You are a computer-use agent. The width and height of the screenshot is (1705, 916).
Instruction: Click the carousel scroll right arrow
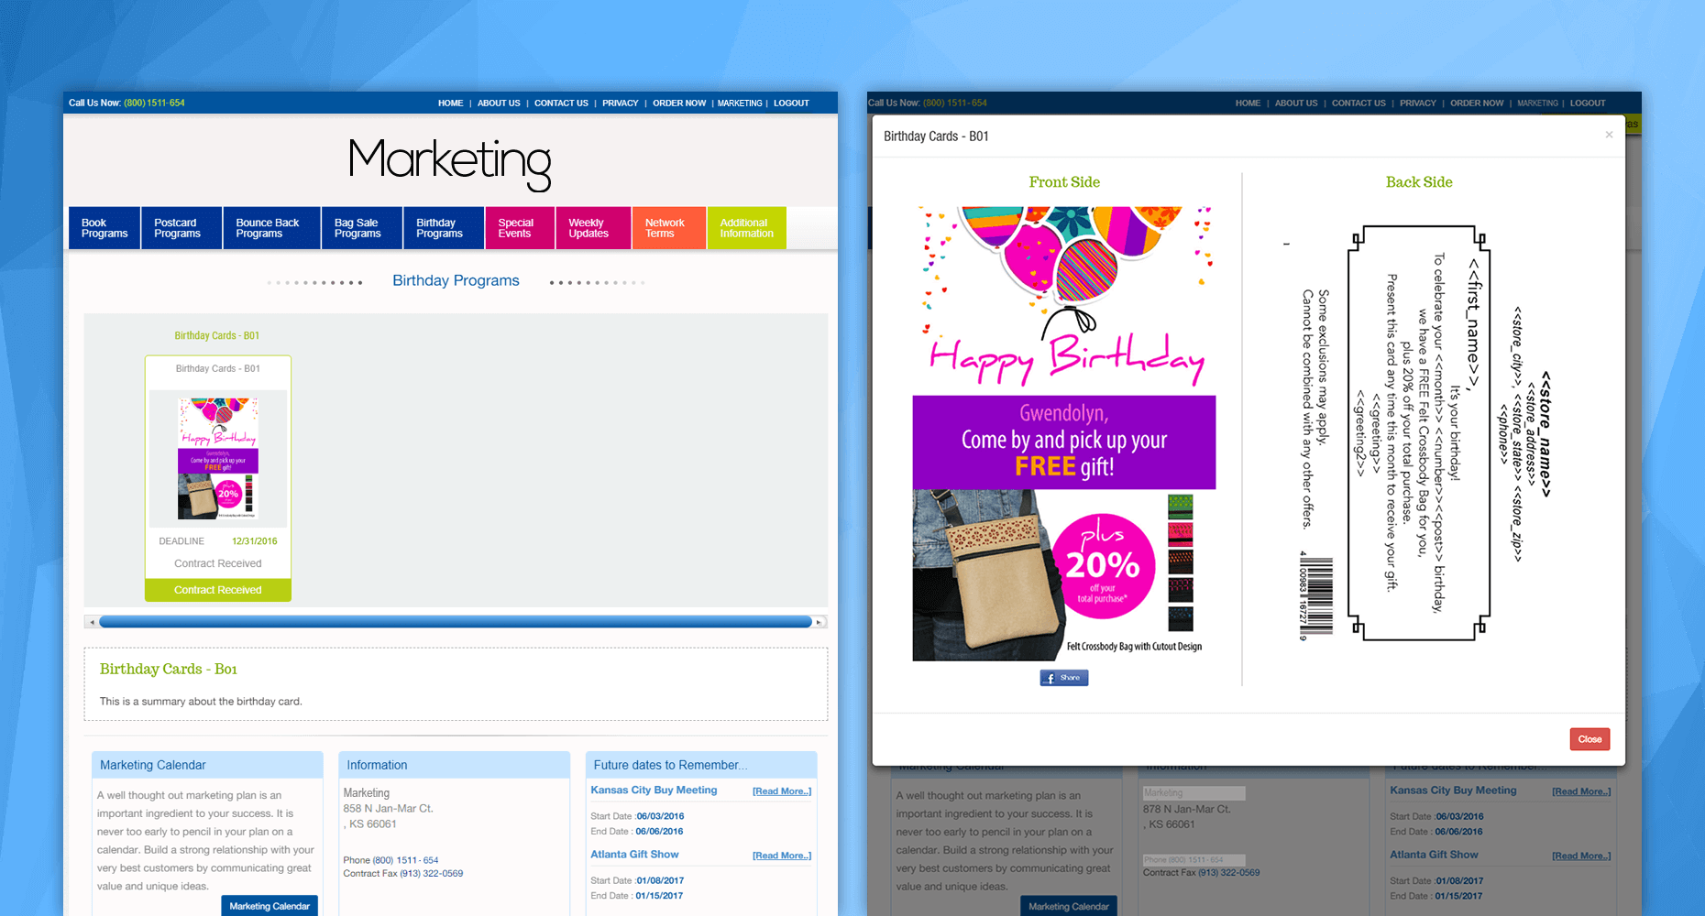pyautogui.click(x=819, y=622)
